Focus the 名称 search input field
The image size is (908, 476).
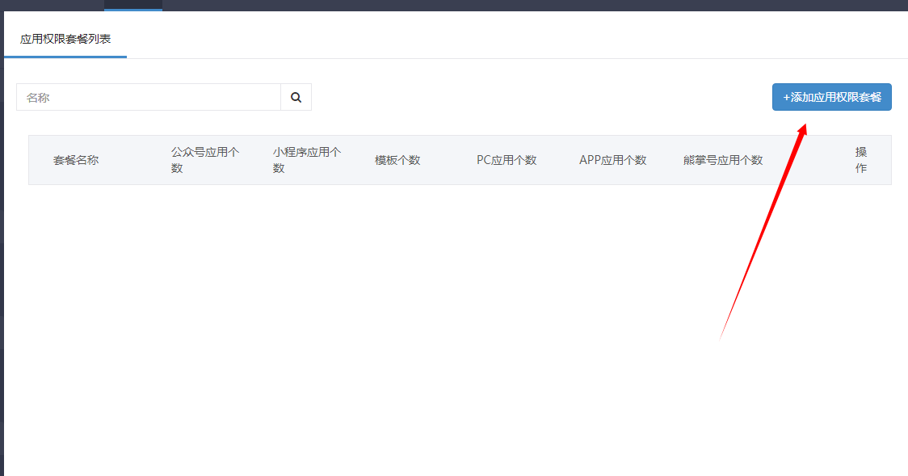pyautogui.click(x=149, y=97)
